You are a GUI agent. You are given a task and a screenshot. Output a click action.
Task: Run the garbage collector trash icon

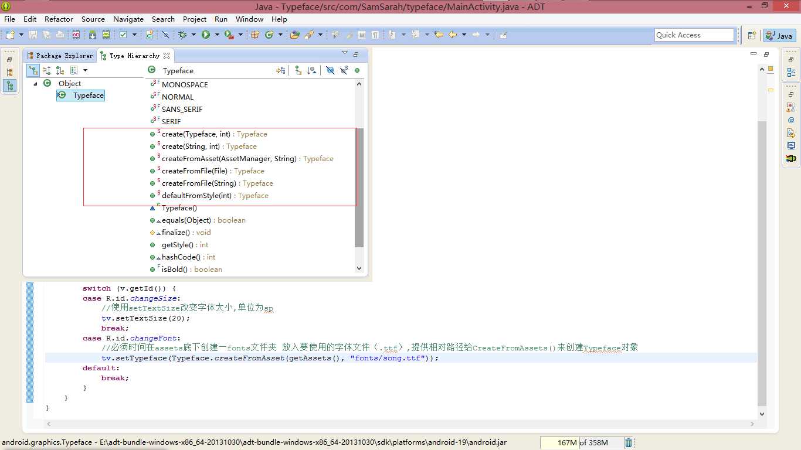[629, 443]
